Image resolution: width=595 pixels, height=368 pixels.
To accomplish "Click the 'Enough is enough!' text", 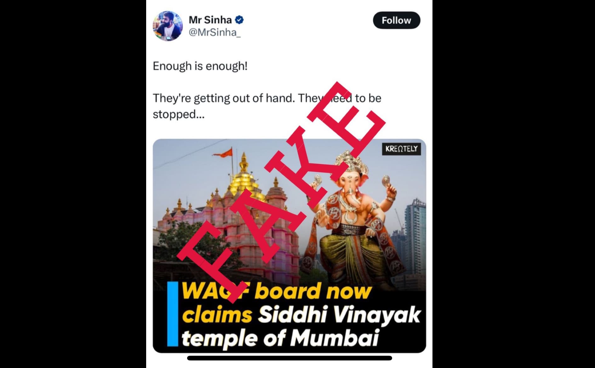I will tap(200, 66).
